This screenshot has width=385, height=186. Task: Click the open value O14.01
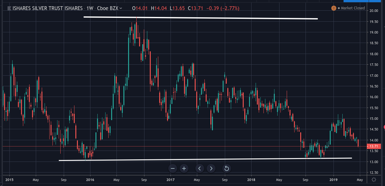click(140, 8)
